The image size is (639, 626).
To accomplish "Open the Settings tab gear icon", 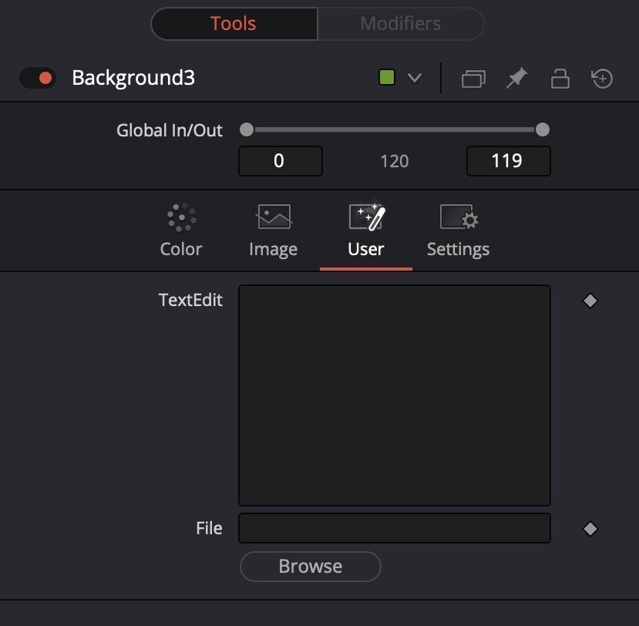I will click(x=459, y=218).
